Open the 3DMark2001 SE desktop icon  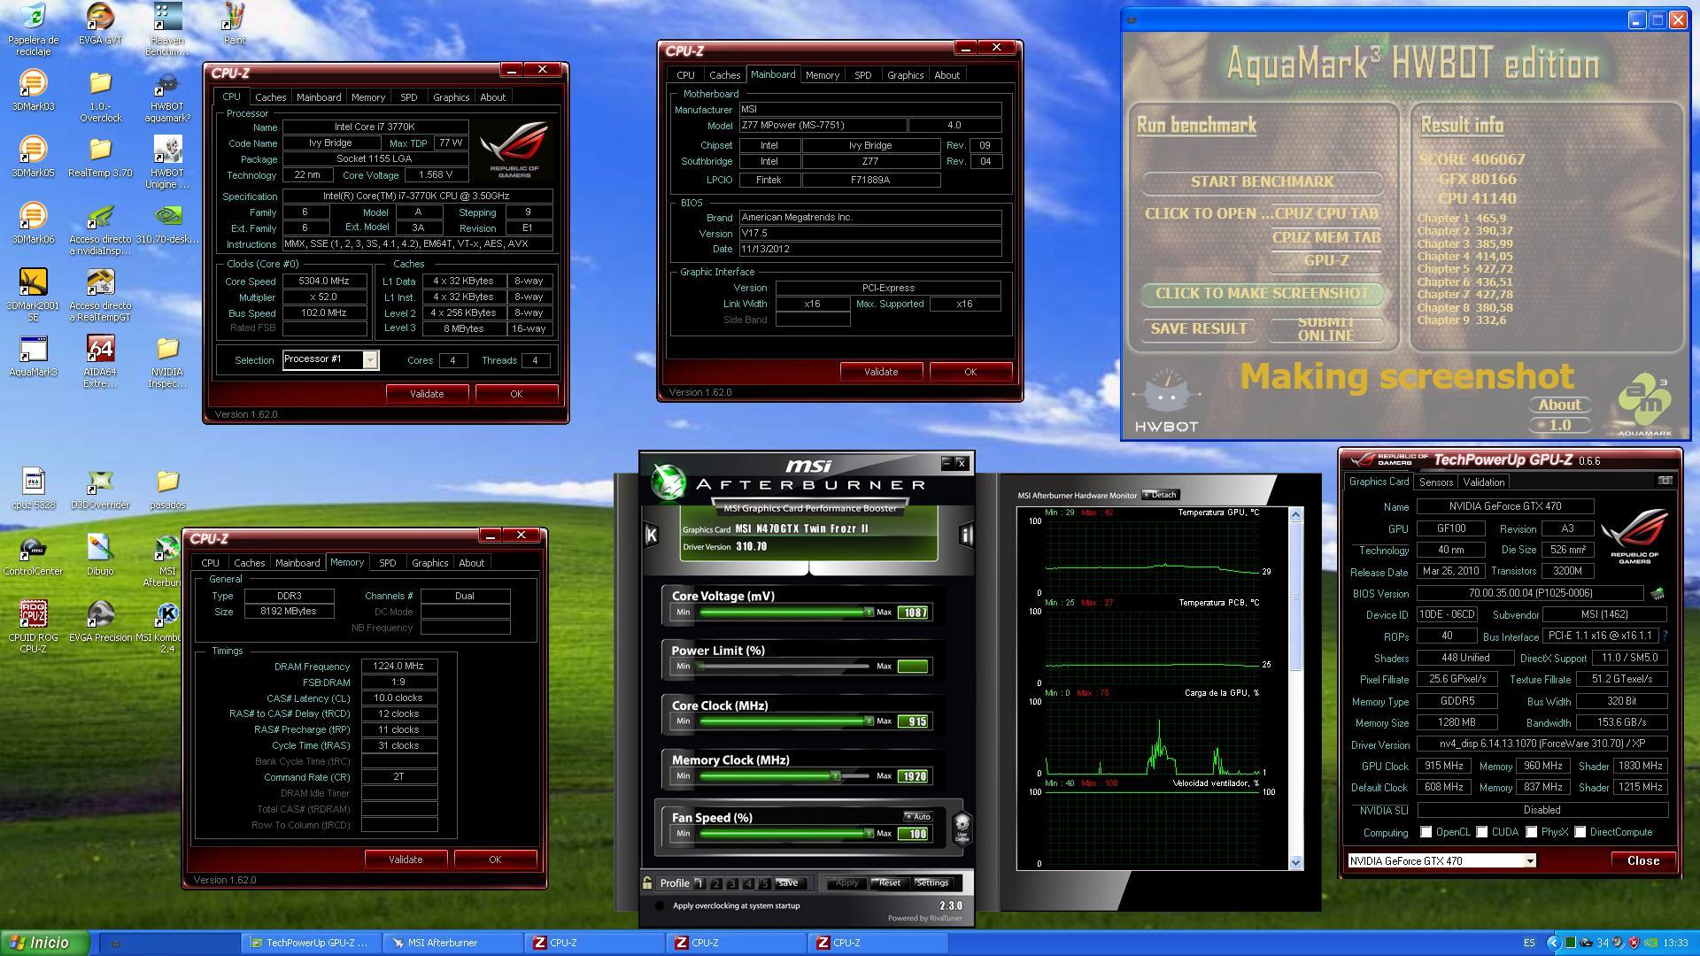coord(33,295)
